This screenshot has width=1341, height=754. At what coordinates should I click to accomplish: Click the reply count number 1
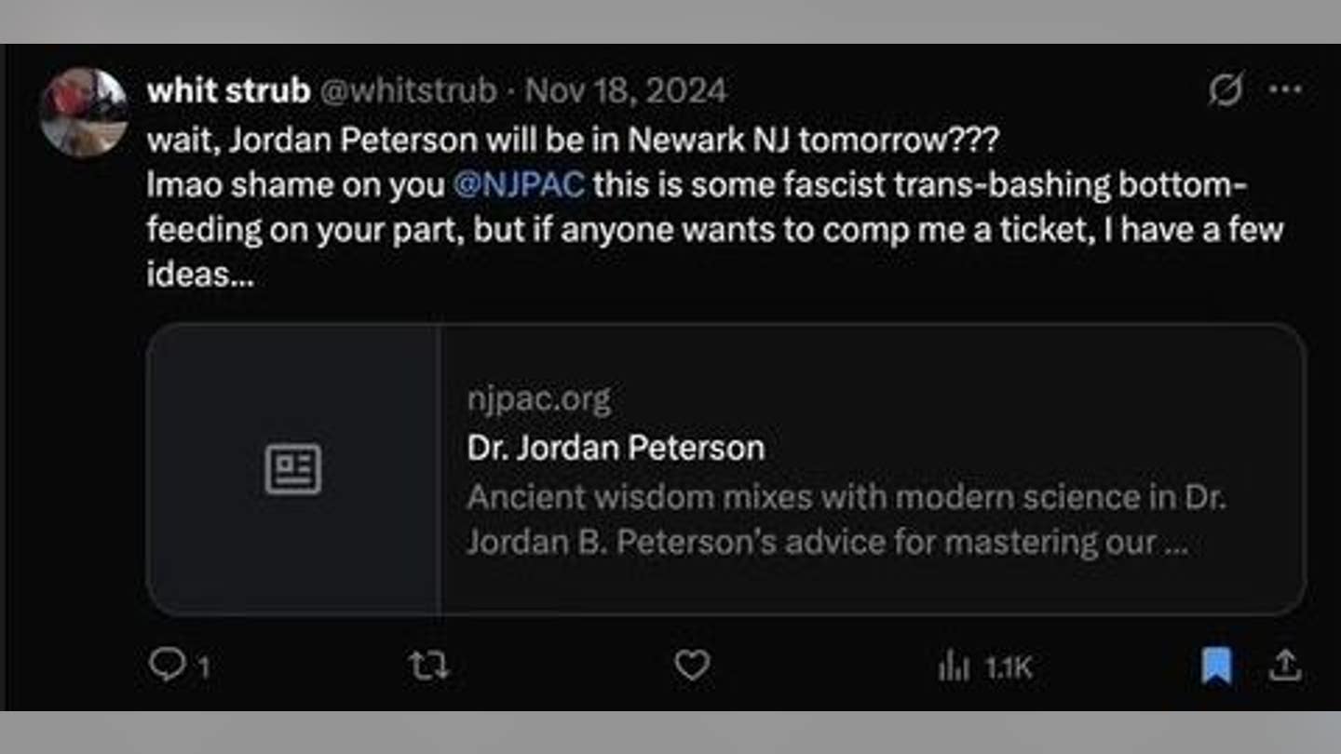click(204, 667)
